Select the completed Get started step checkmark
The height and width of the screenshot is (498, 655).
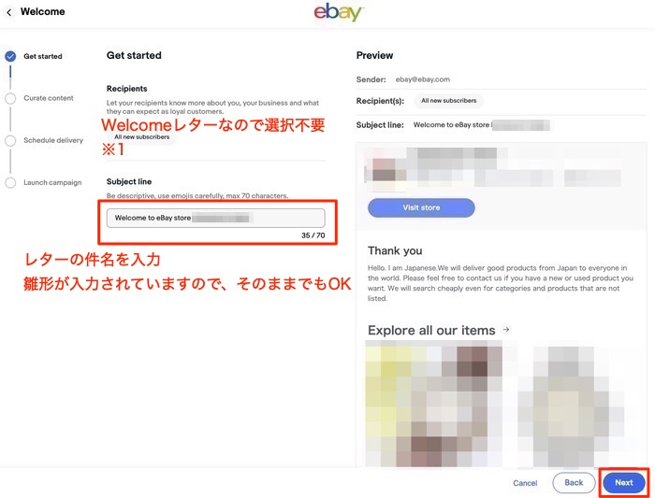10,56
